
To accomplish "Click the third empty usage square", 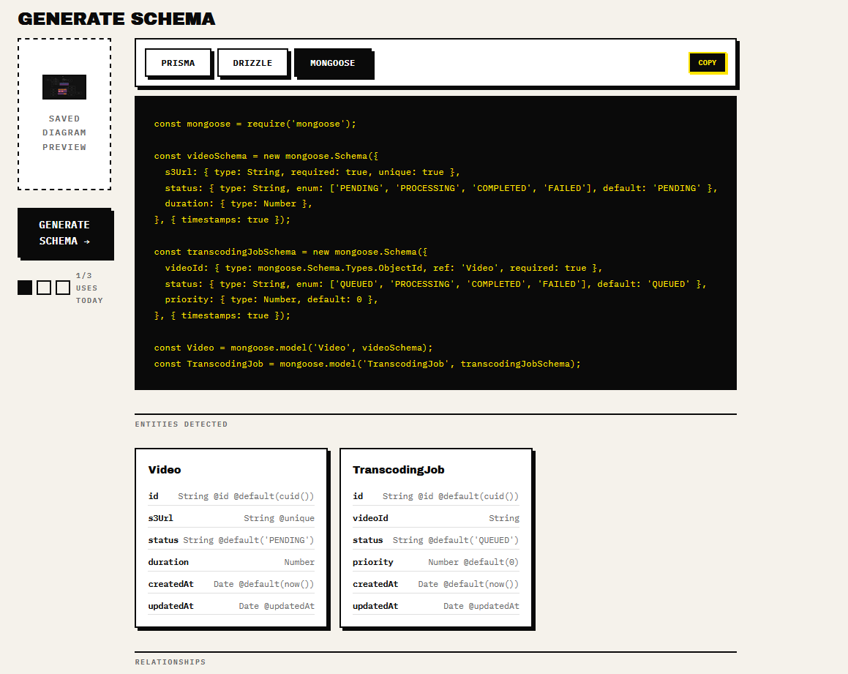I will pyautogui.click(x=63, y=288).
